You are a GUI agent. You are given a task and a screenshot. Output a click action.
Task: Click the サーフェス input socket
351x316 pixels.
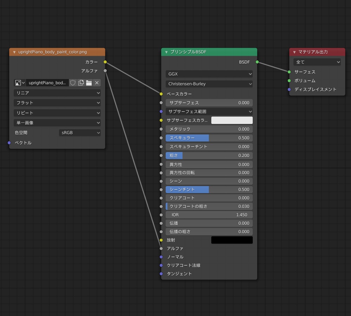(289, 72)
